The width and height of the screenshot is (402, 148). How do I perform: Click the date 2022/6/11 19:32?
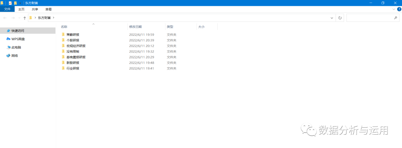(141, 51)
